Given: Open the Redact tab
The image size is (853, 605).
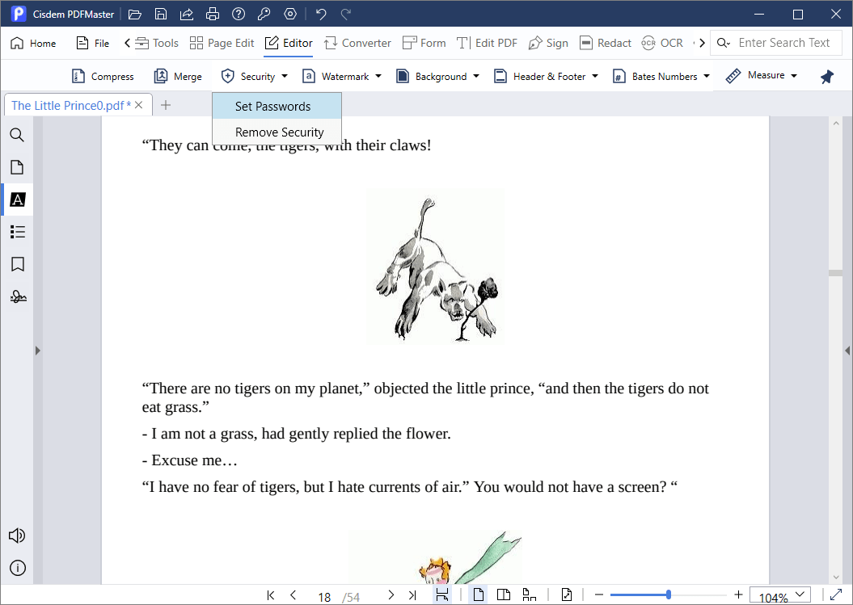Looking at the screenshot, I should pyautogui.click(x=606, y=43).
